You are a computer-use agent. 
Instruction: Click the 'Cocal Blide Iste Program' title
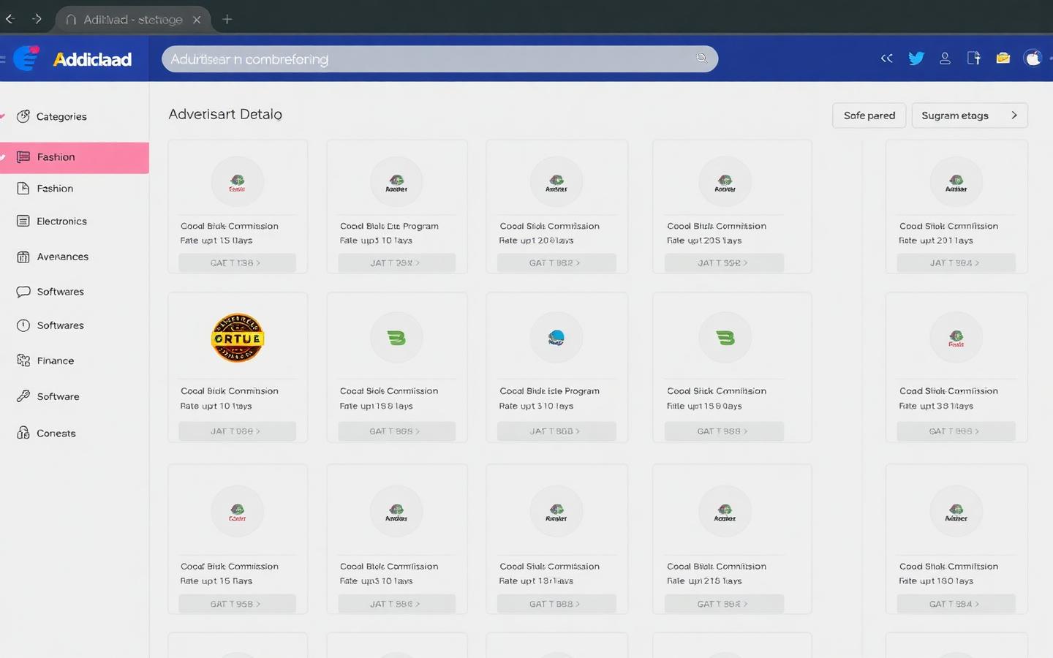[x=549, y=391]
